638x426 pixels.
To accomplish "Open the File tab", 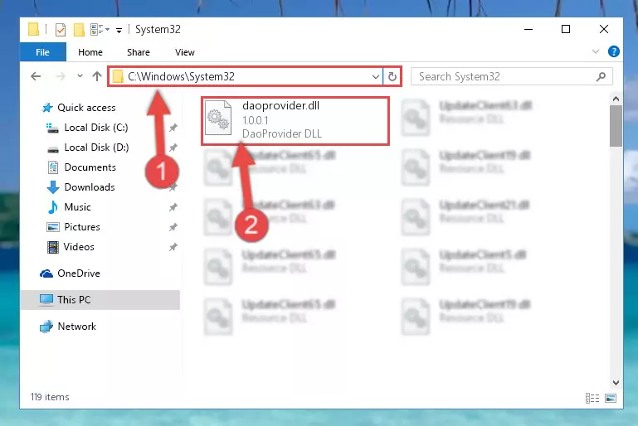I will pyautogui.click(x=42, y=52).
